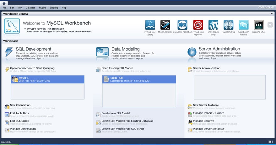The width and height of the screenshot is (276, 145).
Task: Launch the Scripting Shell icon
Action: [x=259, y=25]
